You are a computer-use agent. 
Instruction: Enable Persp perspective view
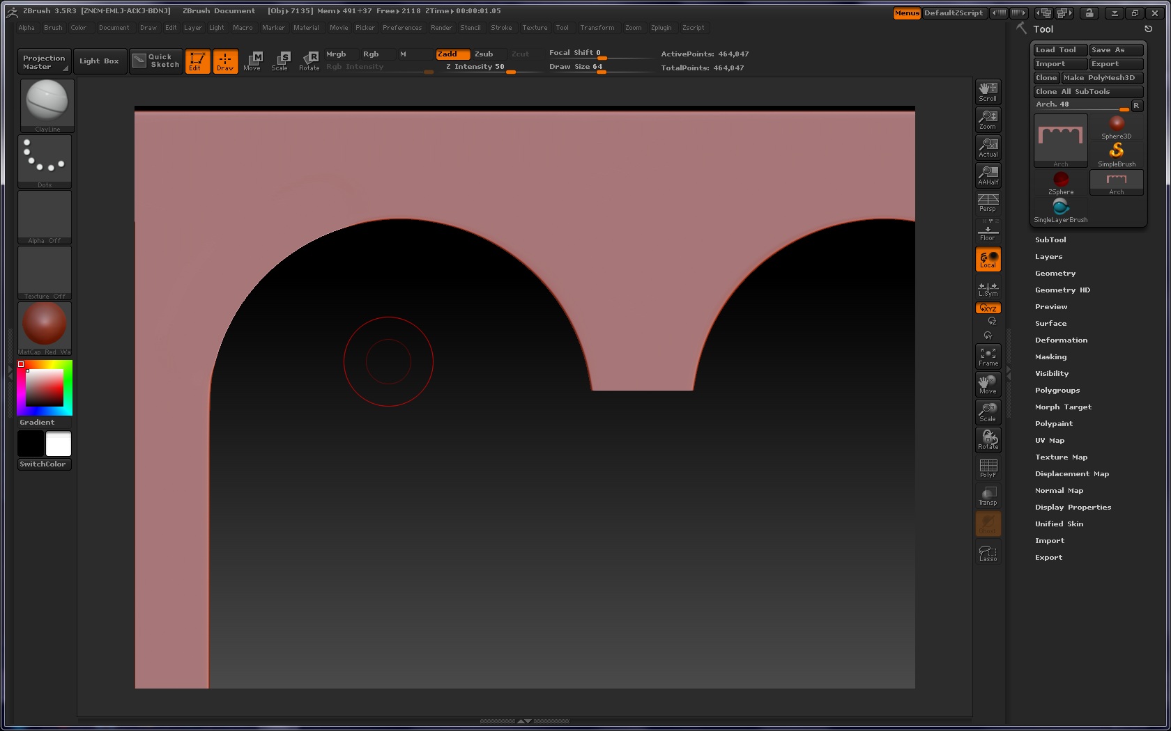click(987, 203)
